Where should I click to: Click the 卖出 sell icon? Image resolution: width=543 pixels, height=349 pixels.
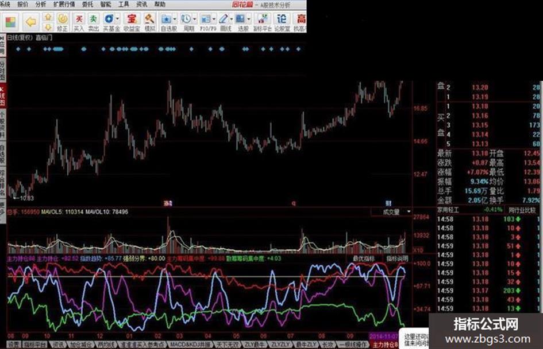coord(93,22)
